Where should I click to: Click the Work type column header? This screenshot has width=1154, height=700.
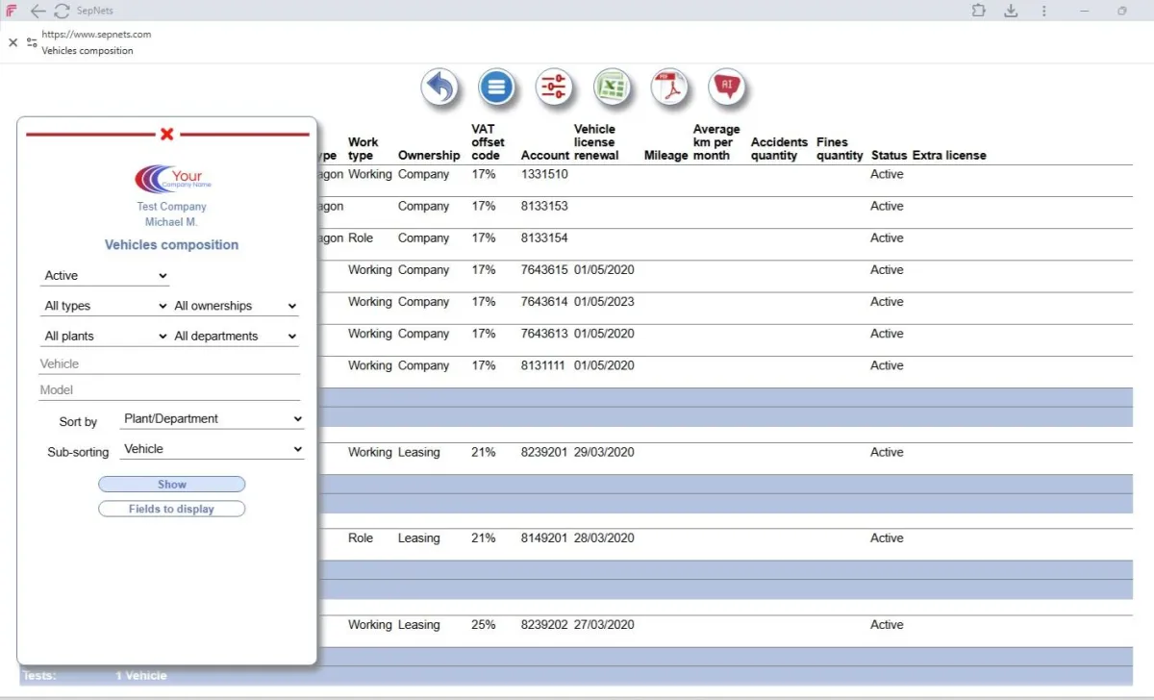point(363,149)
